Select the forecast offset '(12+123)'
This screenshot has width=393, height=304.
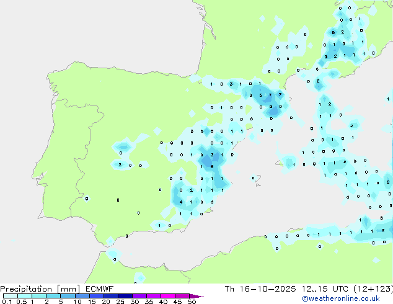(x=373, y=289)
